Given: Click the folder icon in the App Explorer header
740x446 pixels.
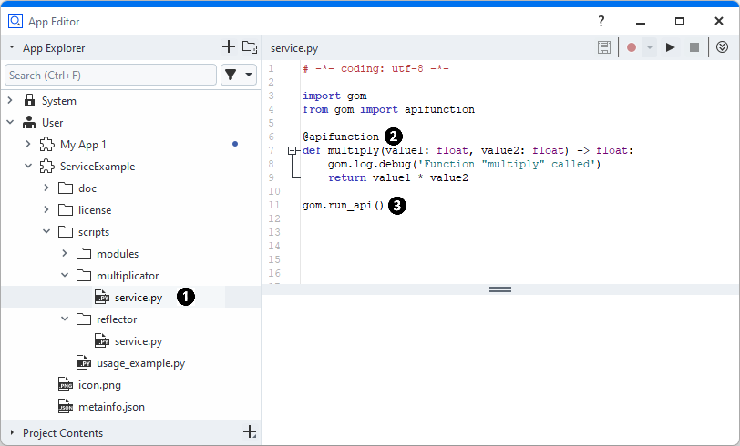Looking at the screenshot, I should (250, 47).
